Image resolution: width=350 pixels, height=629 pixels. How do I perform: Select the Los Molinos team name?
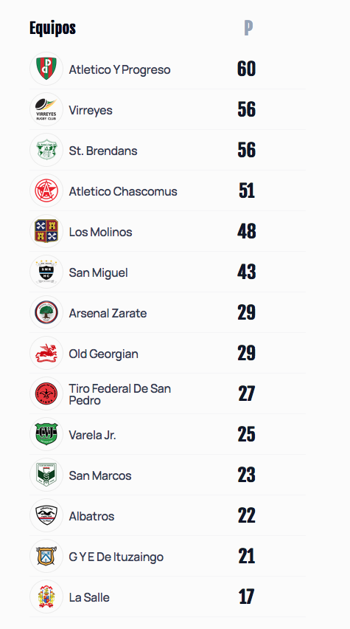pos(100,232)
